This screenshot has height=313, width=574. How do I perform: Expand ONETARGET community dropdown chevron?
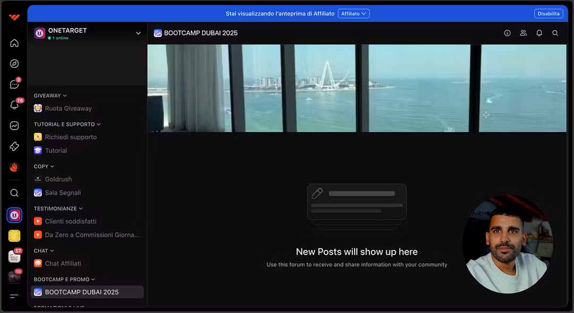pyautogui.click(x=138, y=33)
